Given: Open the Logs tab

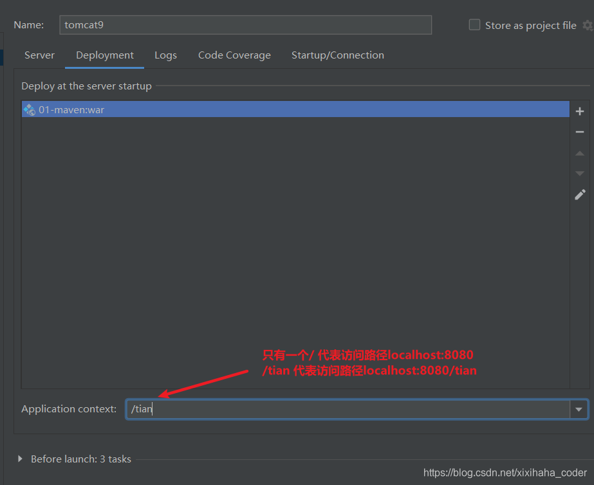Looking at the screenshot, I should pos(165,55).
